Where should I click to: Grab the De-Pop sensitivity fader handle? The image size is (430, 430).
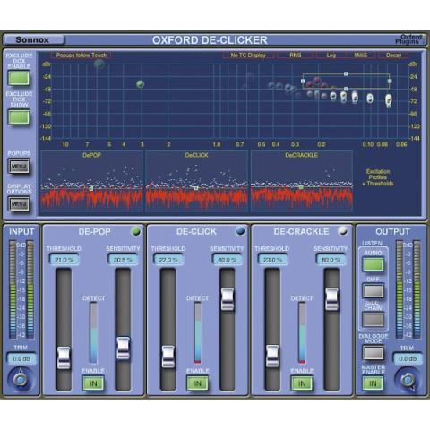point(123,348)
